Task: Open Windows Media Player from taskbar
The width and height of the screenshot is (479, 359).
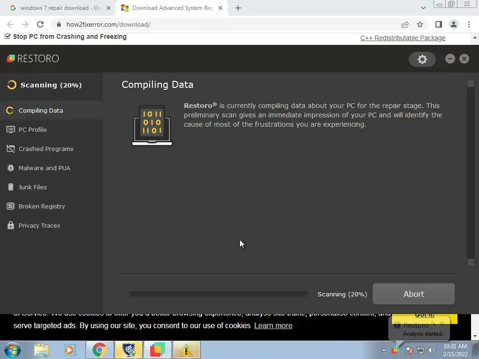Action: click(70, 350)
